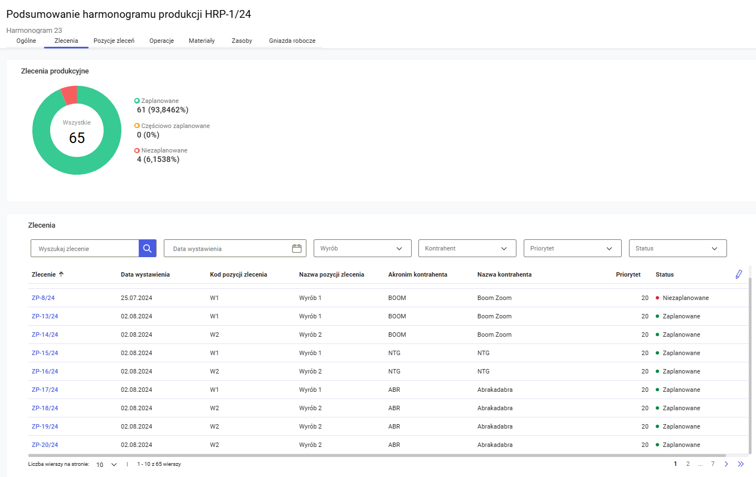Open the Gniazda robocze tab
Viewport: 756px width, 477px height.
[x=292, y=41]
